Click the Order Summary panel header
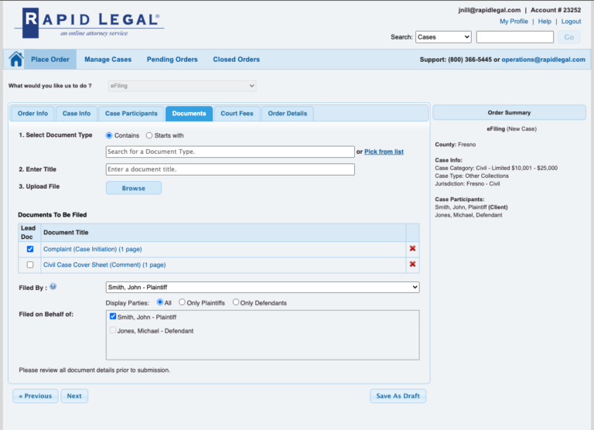The width and height of the screenshot is (594, 430). tap(509, 112)
